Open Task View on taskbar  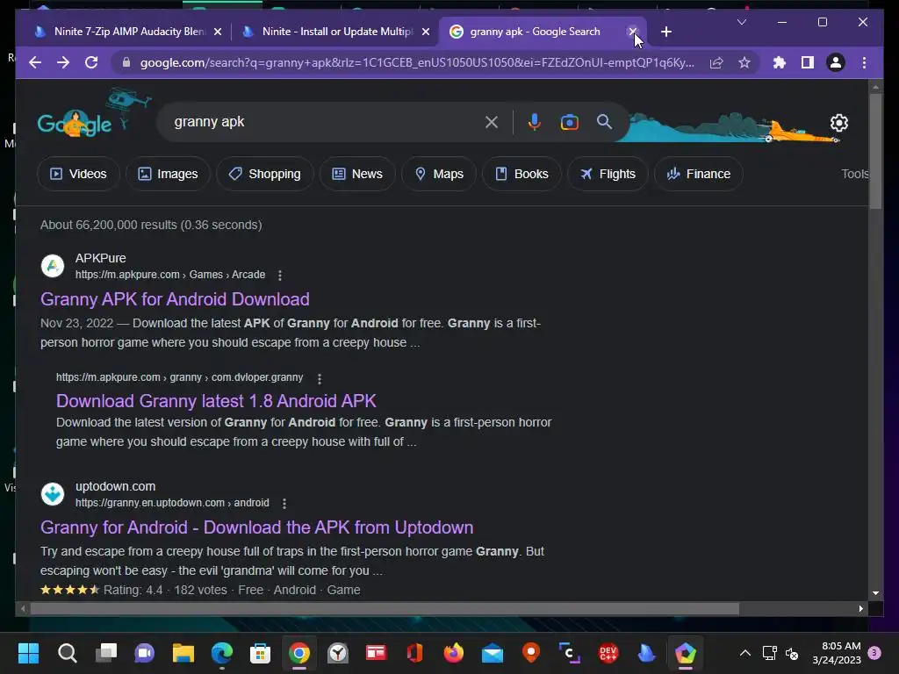pos(106,653)
